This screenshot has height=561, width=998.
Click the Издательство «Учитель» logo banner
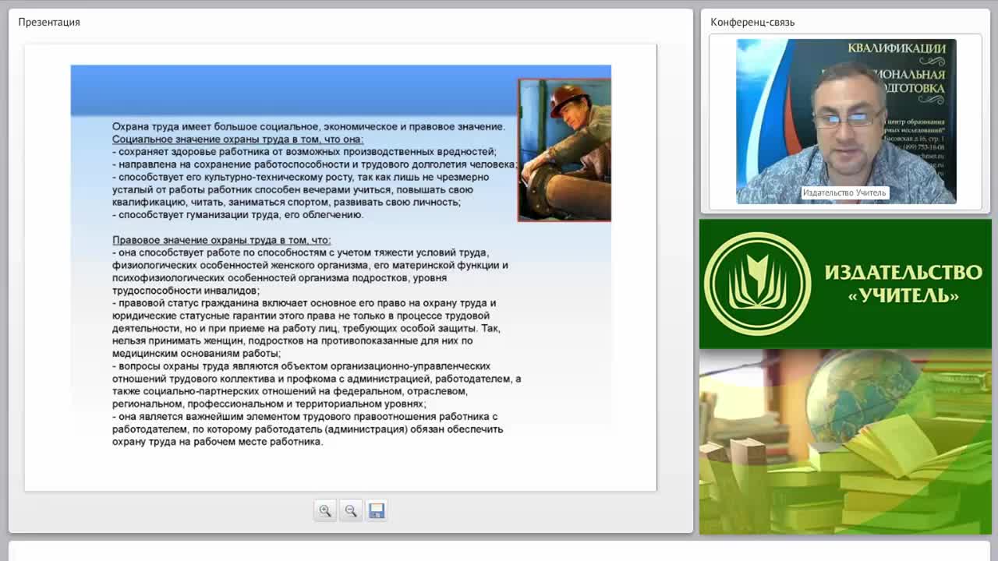845,284
